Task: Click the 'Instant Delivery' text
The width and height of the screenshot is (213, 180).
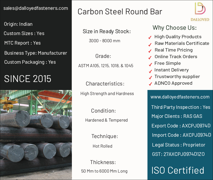Action: coord(171,70)
